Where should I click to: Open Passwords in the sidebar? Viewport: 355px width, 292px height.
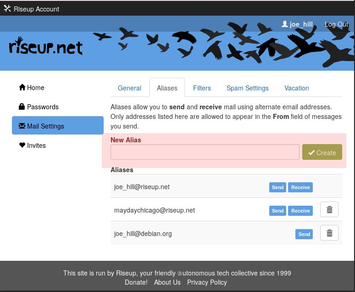point(43,107)
